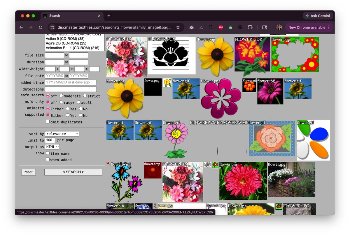Enable the omit duplicates checkbox
This screenshot has width=350, height=235.
48,122
